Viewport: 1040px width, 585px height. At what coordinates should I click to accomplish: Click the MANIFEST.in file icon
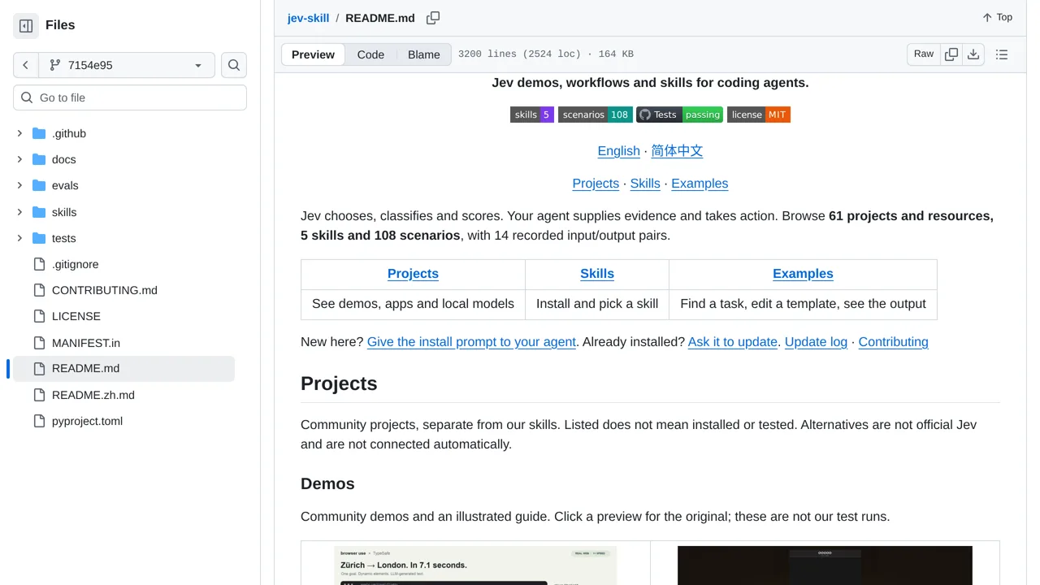[x=39, y=343]
